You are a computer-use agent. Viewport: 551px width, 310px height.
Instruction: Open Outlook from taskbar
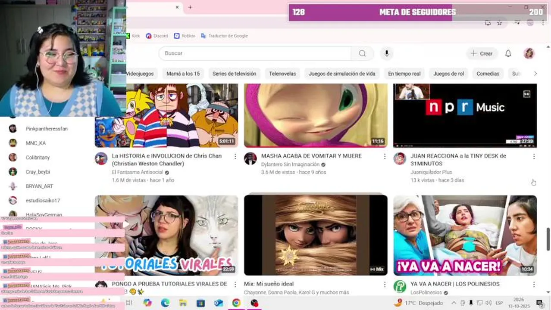click(x=218, y=303)
